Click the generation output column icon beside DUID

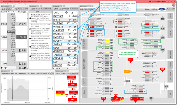coord(67,13)
